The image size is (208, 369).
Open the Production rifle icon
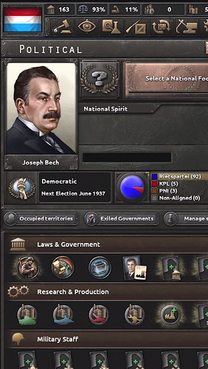(136, 26)
